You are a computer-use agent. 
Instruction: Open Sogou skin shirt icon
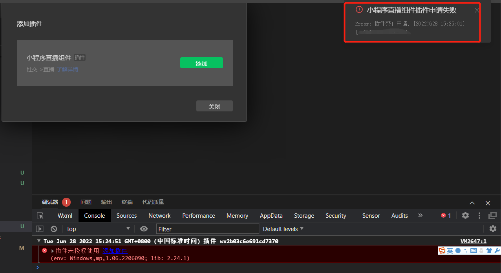489,251
